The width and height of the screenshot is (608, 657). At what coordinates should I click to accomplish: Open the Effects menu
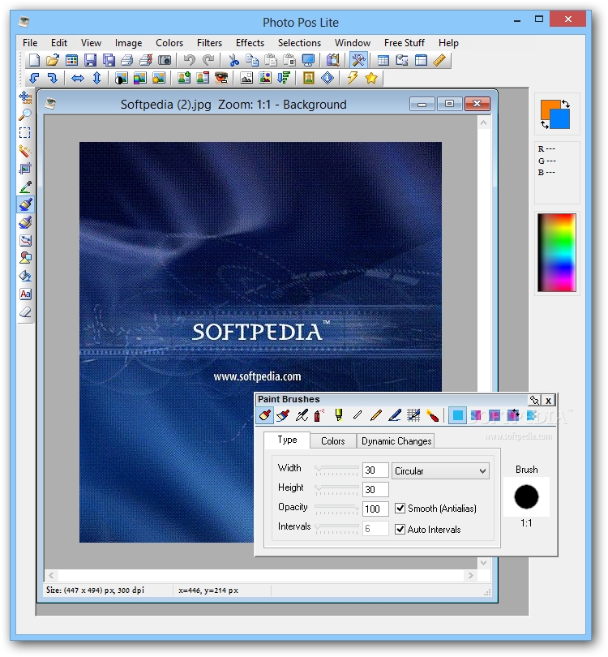coord(250,43)
